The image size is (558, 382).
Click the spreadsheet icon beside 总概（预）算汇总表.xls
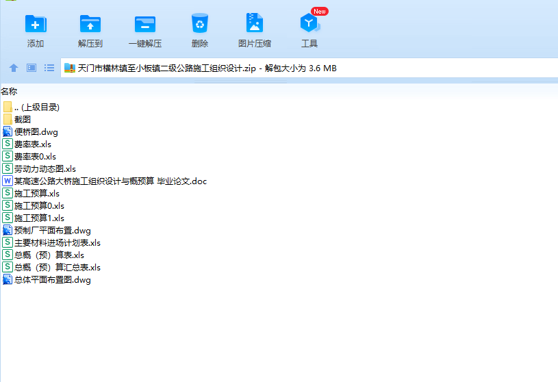click(x=8, y=267)
